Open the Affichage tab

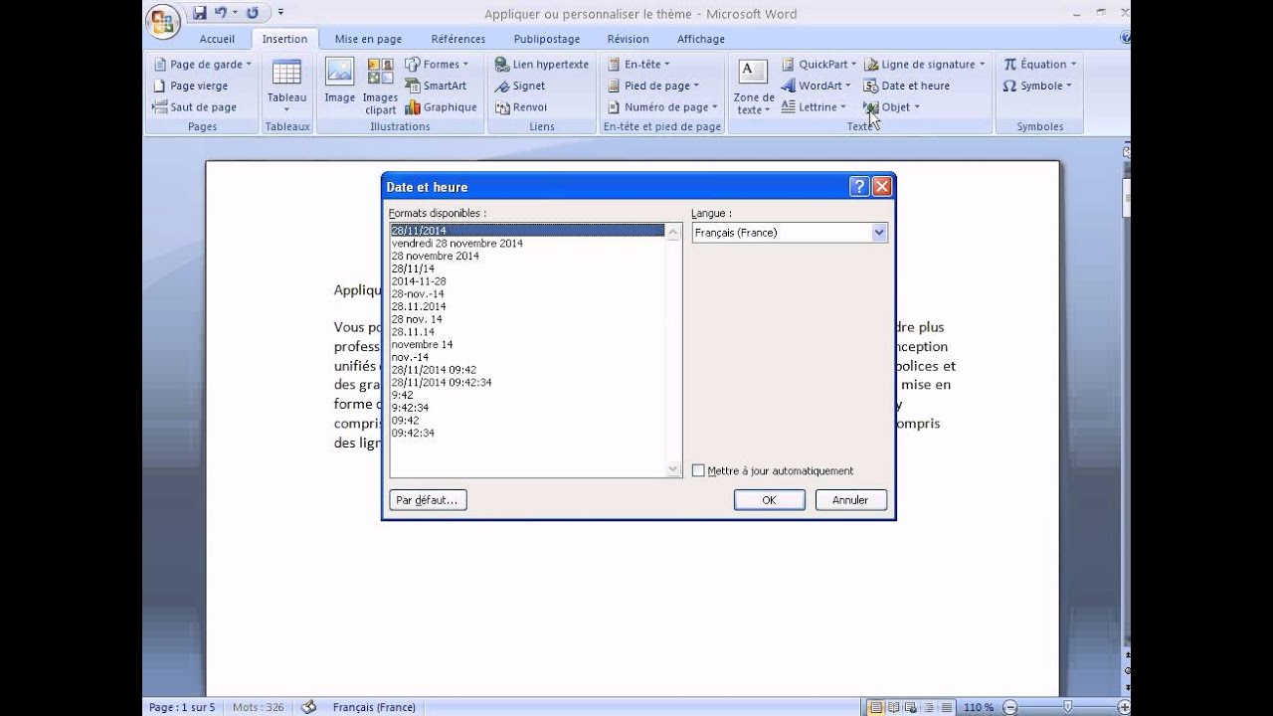[700, 39]
